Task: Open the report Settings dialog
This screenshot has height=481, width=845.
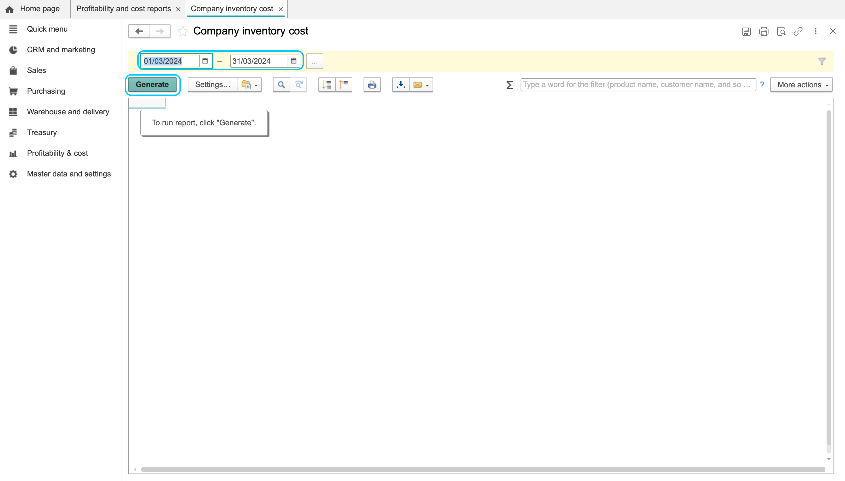Action: pyautogui.click(x=213, y=84)
